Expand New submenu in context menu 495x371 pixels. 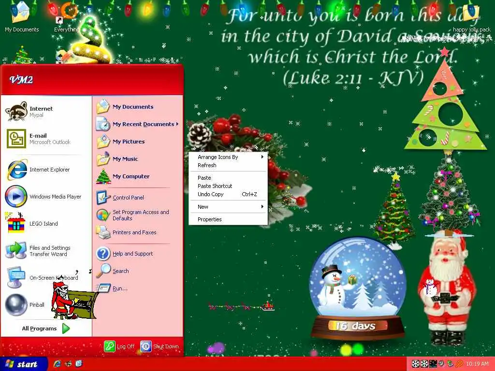point(228,207)
